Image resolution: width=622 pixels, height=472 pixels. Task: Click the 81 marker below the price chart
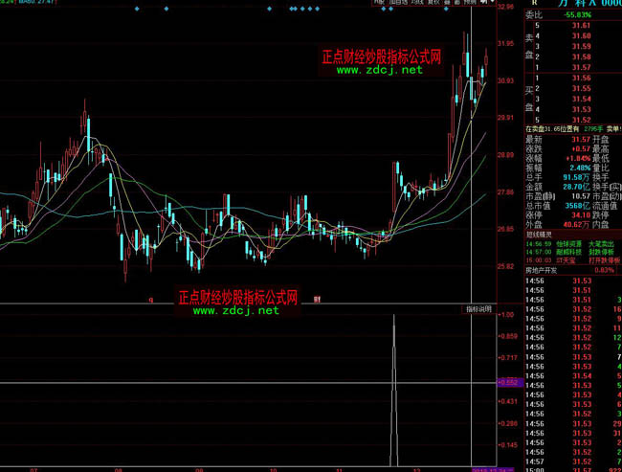317,299
